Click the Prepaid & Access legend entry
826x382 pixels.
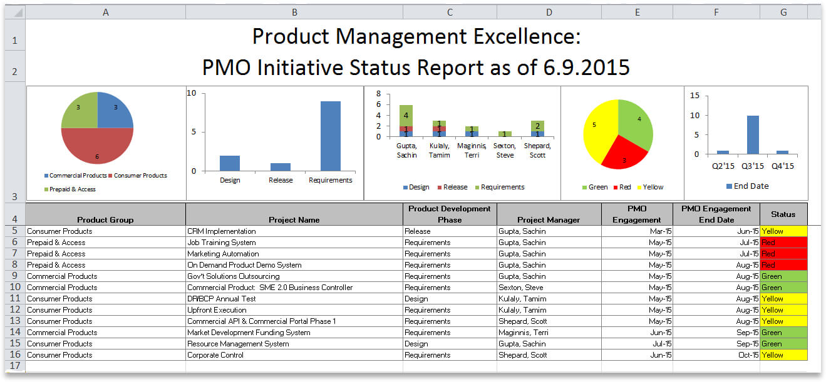69,189
